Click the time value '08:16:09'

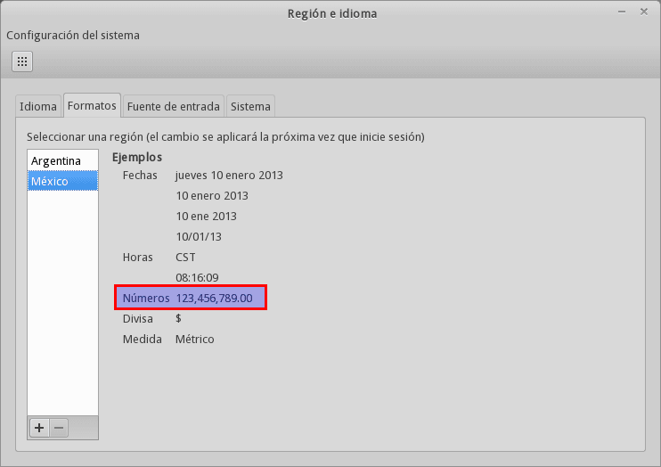click(197, 277)
